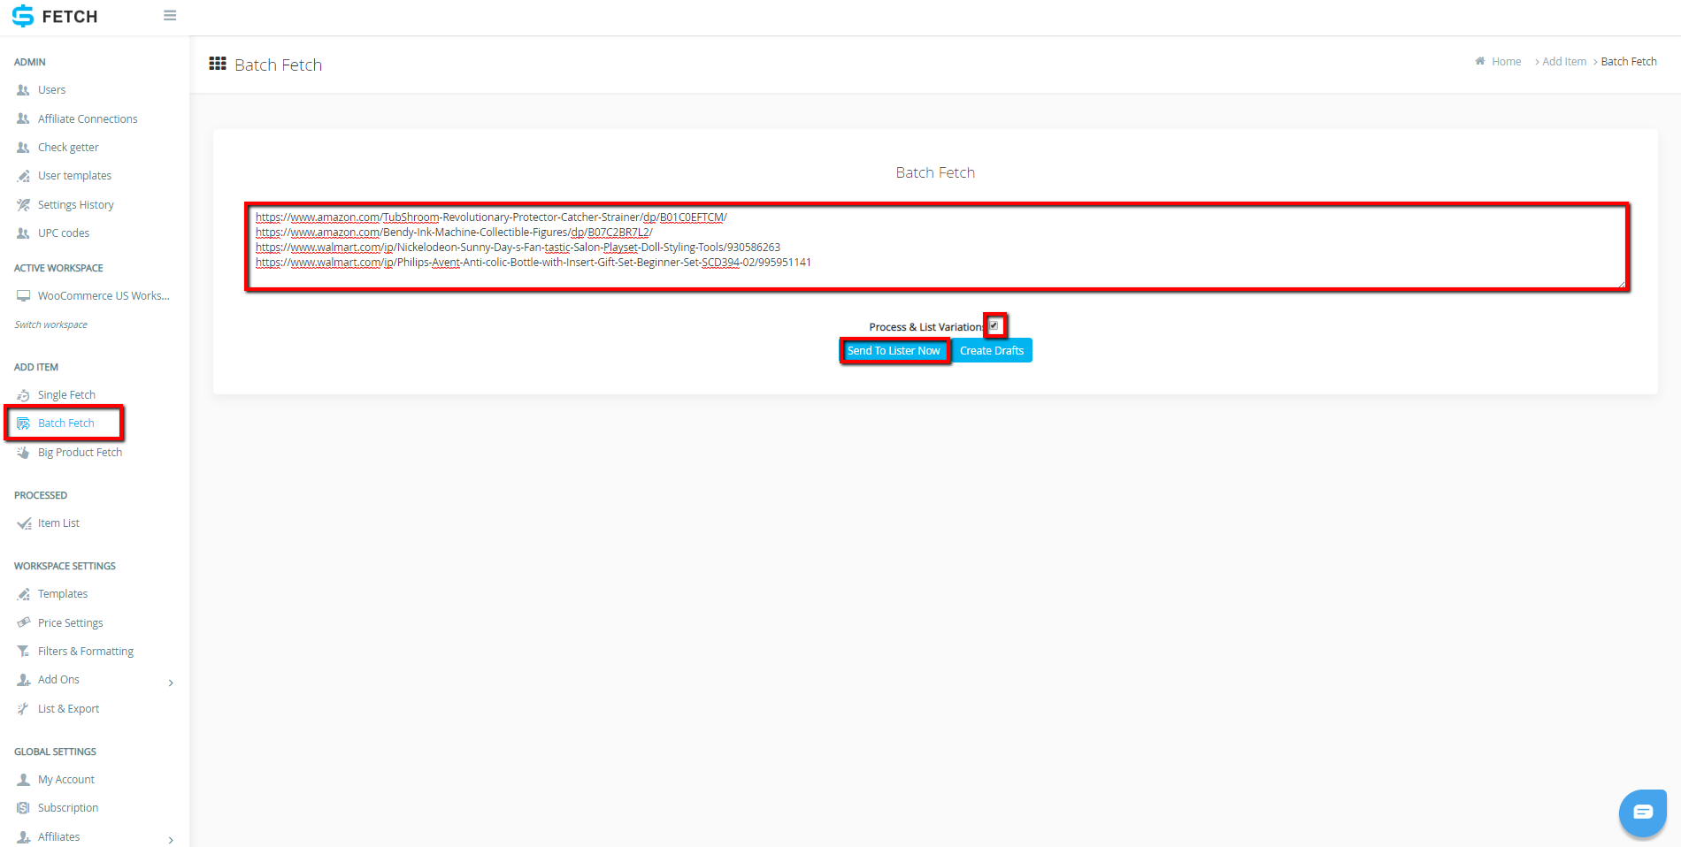Open Check getter menu item
This screenshot has width=1681, height=847.
click(68, 148)
